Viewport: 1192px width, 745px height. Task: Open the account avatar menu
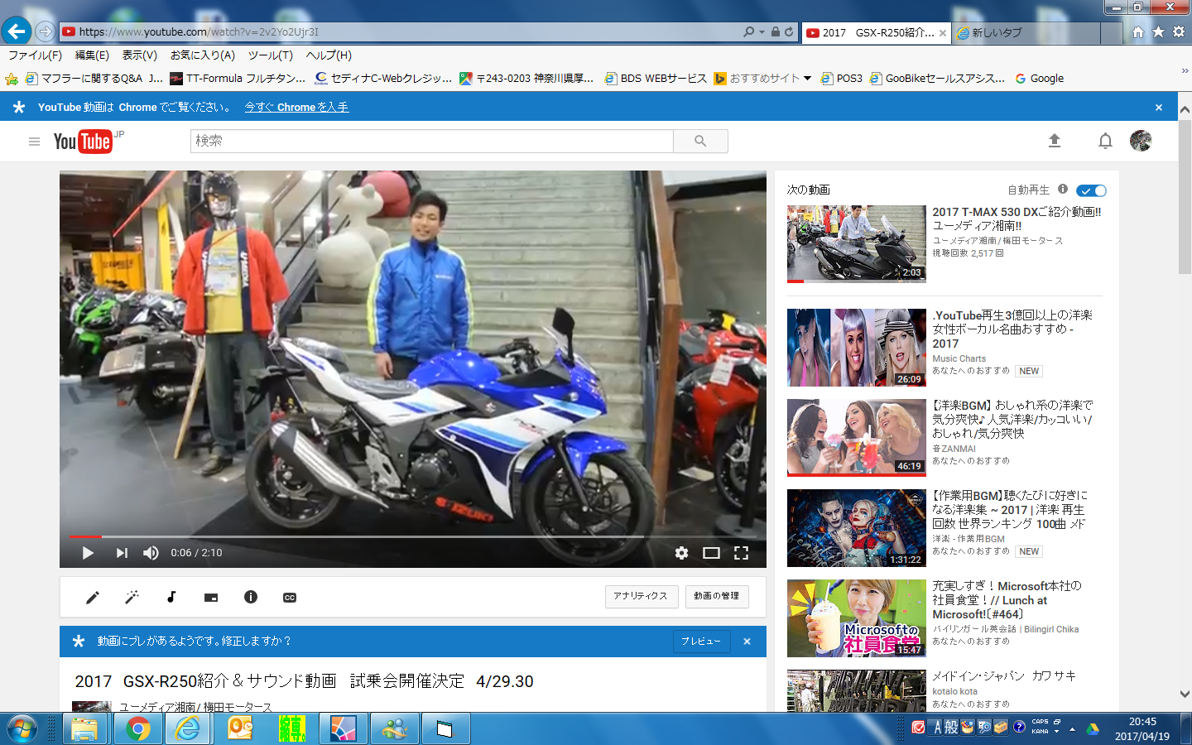1141,141
